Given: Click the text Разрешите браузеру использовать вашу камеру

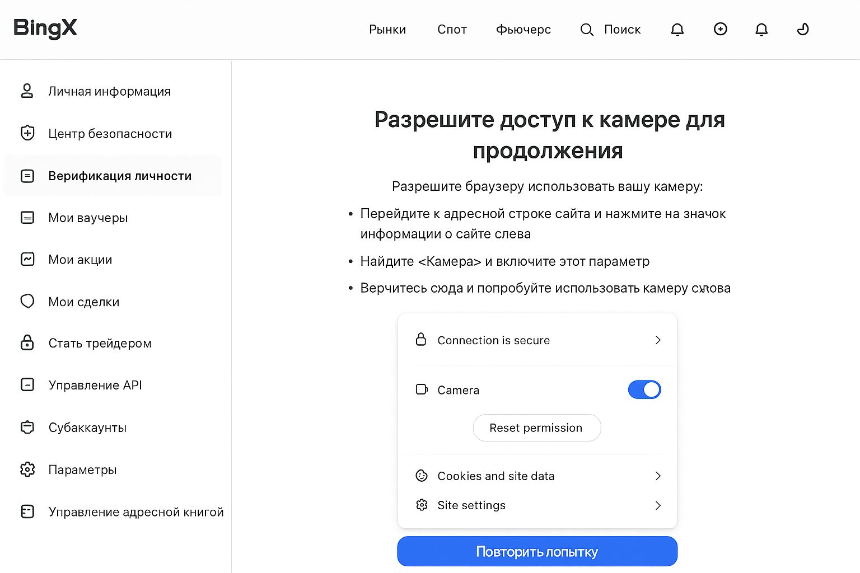Looking at the screenshot, I should [x=547, y=186].
